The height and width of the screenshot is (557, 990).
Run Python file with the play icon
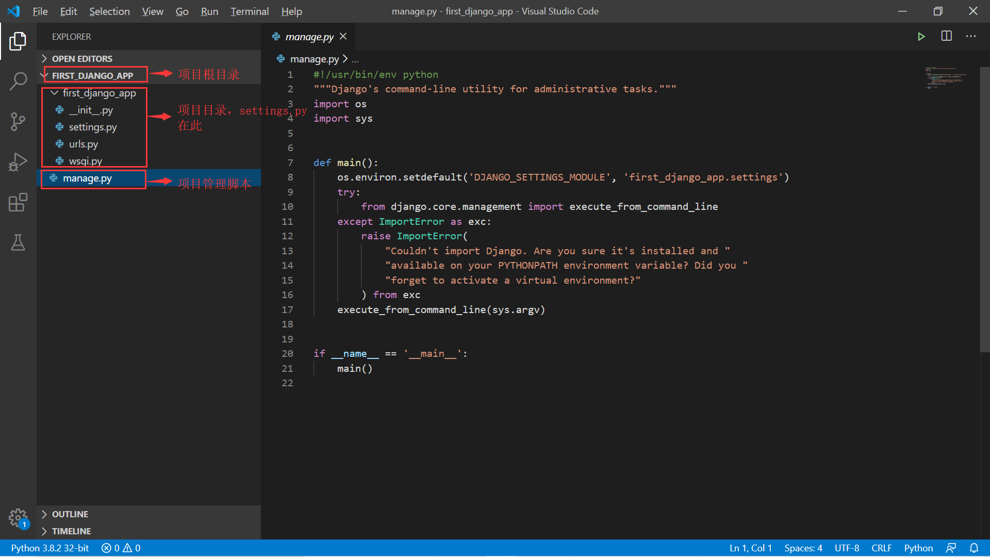(921, 37)
